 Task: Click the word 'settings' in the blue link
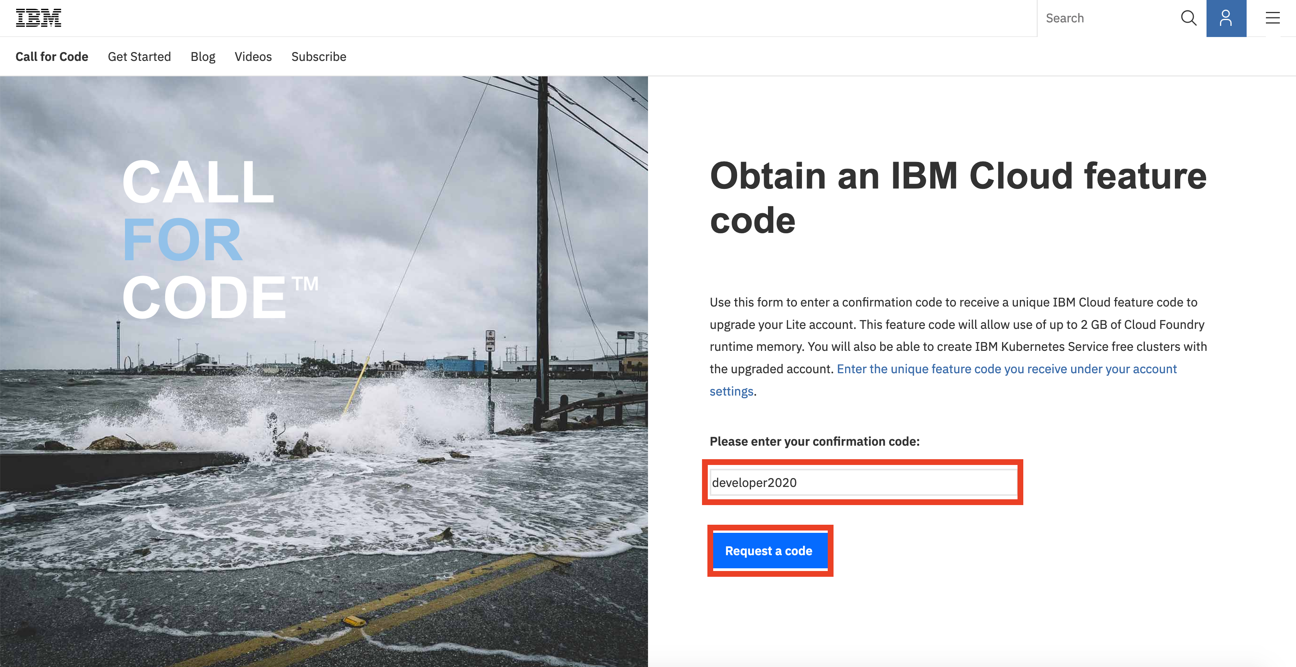tap(731, 391)
